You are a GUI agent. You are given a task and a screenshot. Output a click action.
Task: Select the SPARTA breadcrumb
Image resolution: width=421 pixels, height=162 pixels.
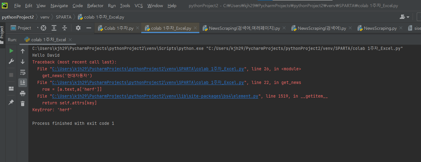[x=64, y=17]
